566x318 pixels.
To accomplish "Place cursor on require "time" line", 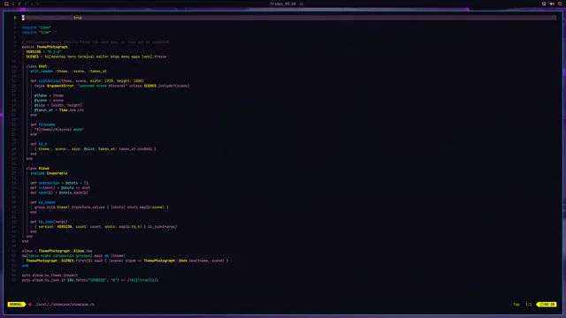I will pos(36,32).
